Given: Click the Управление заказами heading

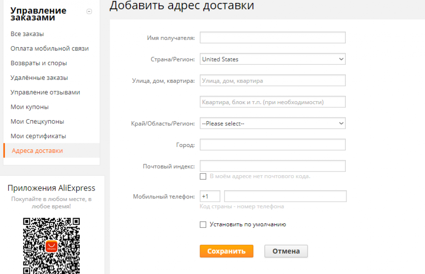Looking at the screenshot, I should click(38, 14).
